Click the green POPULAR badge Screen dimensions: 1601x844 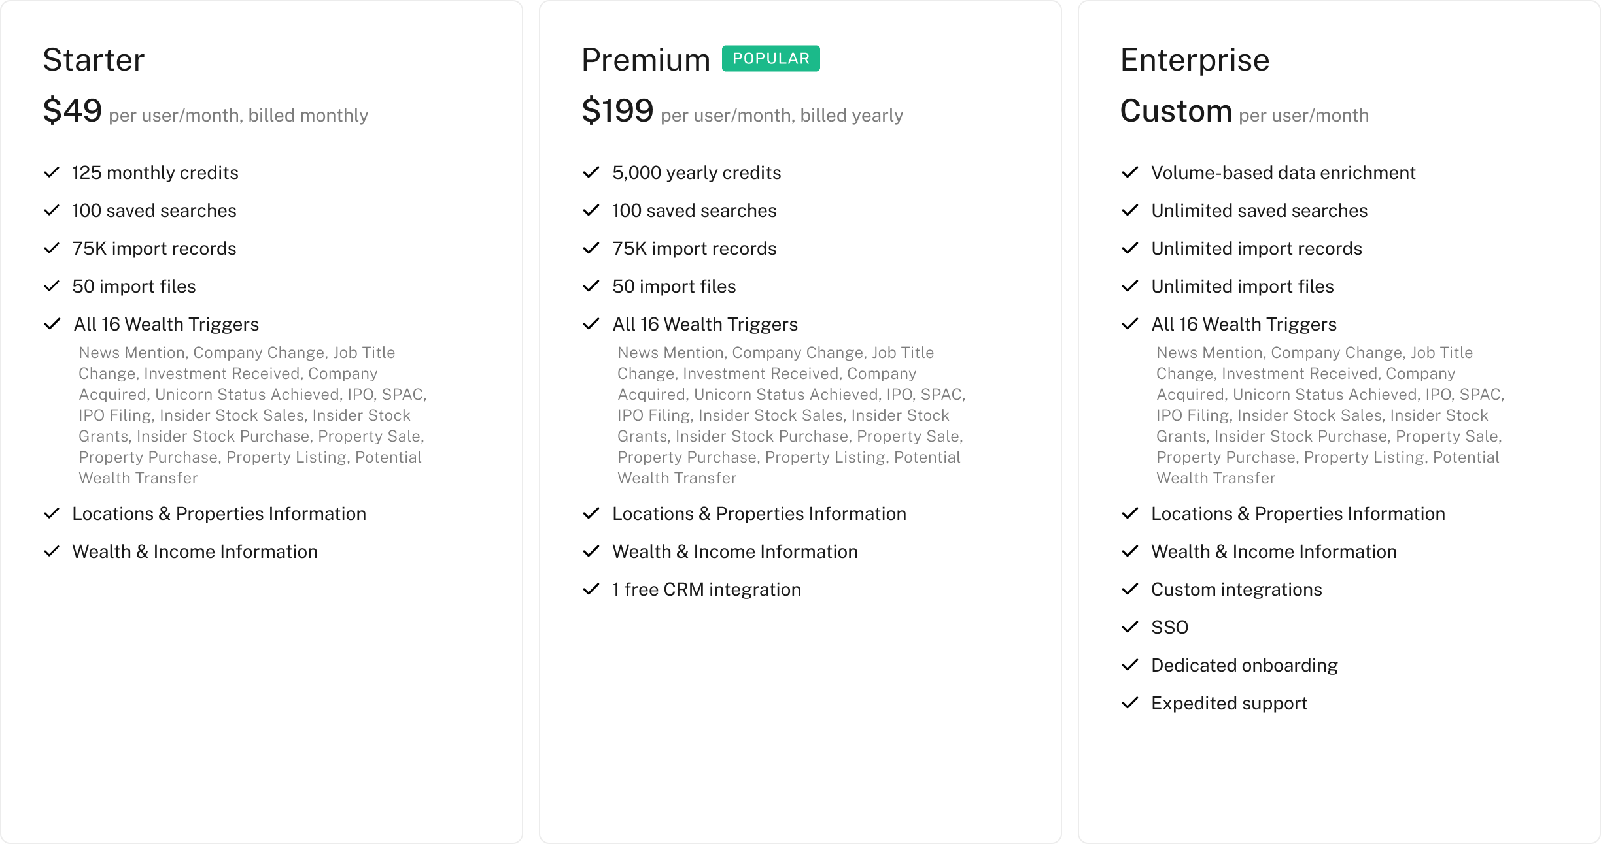(771, 59)
